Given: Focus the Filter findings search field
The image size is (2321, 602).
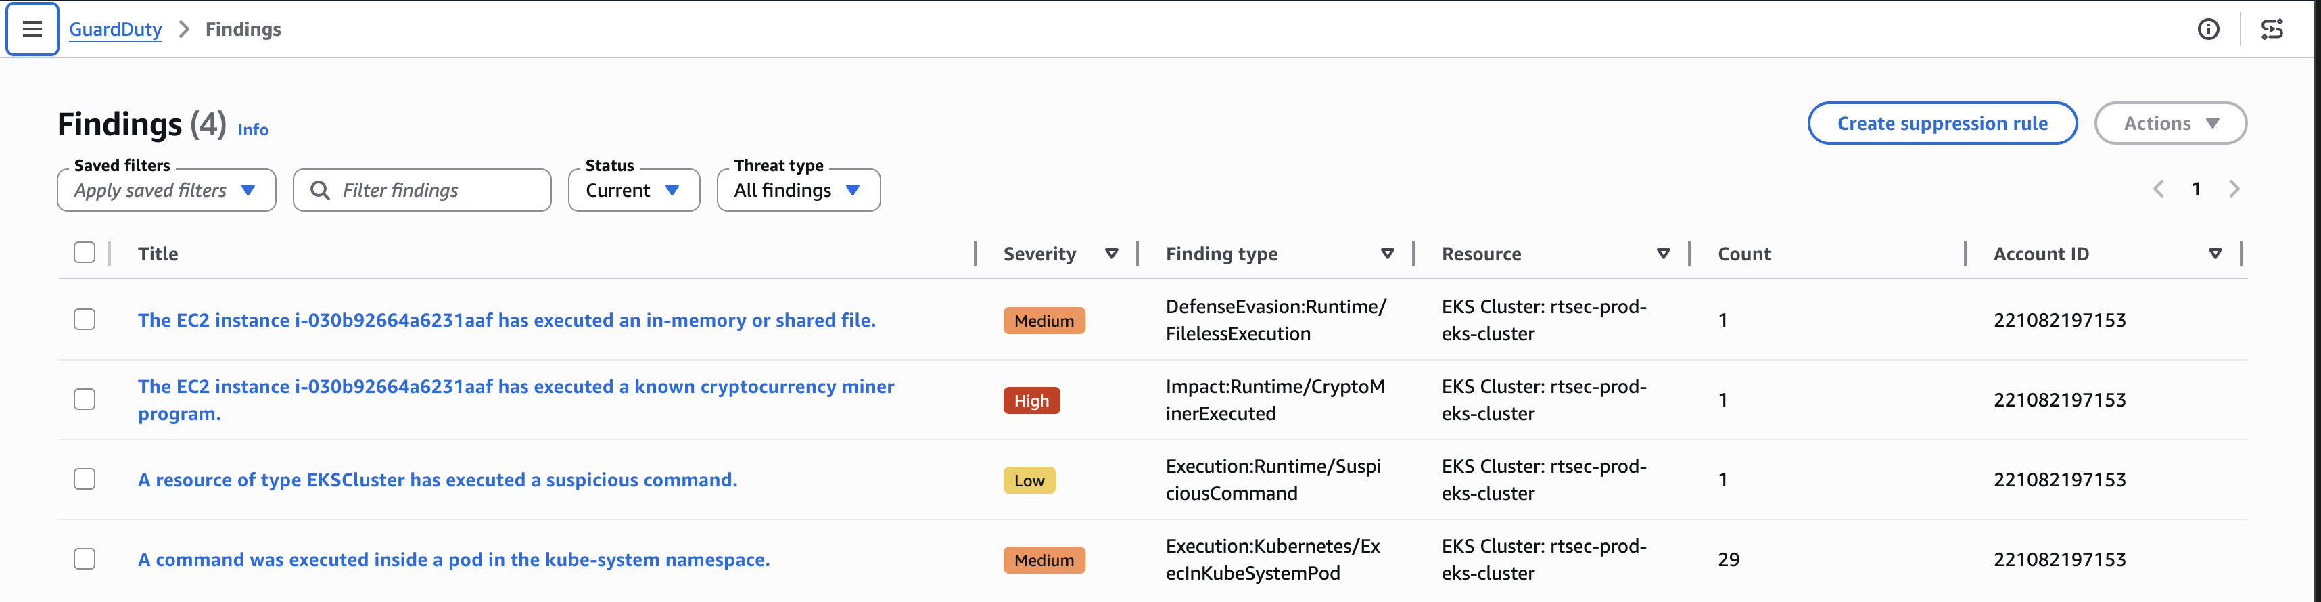Looking at the screenshot, I should point(422,190).
